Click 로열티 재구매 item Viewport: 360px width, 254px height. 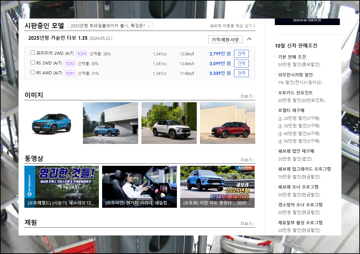[291, 110]
